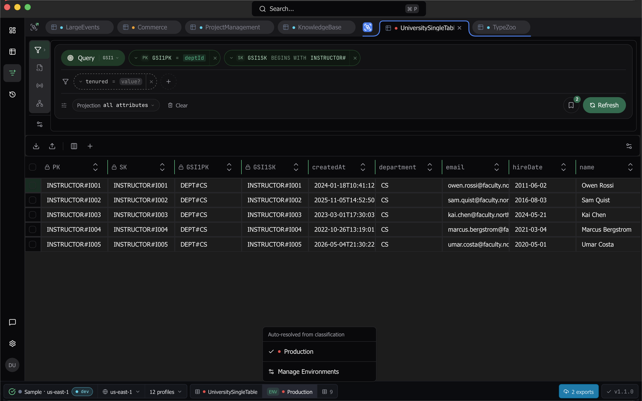This screenshot has height=401, width=642.
Task: Click the 9 item count in status bar
Action: coord(327,392)
